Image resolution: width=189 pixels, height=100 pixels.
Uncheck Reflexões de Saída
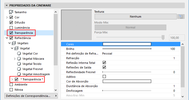click(x=104, y=67)
